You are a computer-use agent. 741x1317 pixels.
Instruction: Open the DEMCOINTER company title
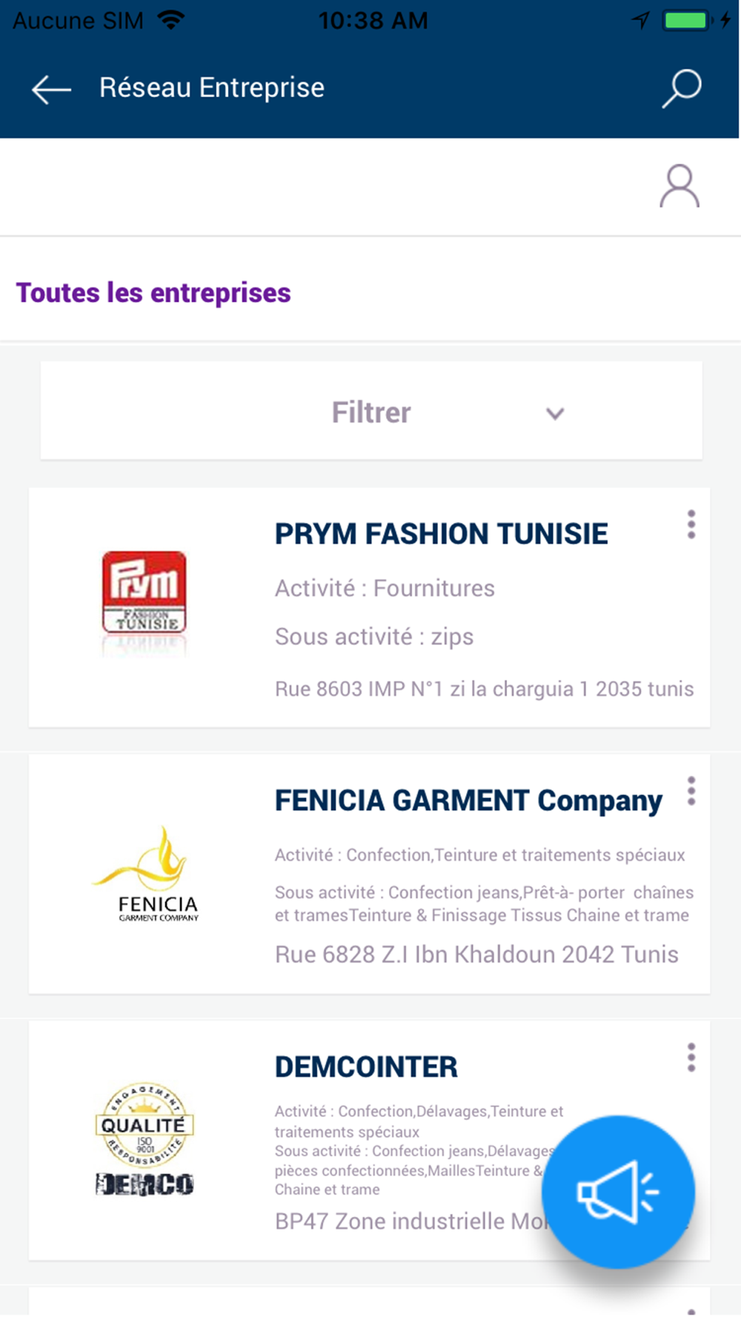click(366, 1067)
